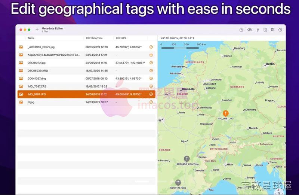Click date 23/04/2014 17:21
Screen dimensions: 299x195
tap(96, 55)
